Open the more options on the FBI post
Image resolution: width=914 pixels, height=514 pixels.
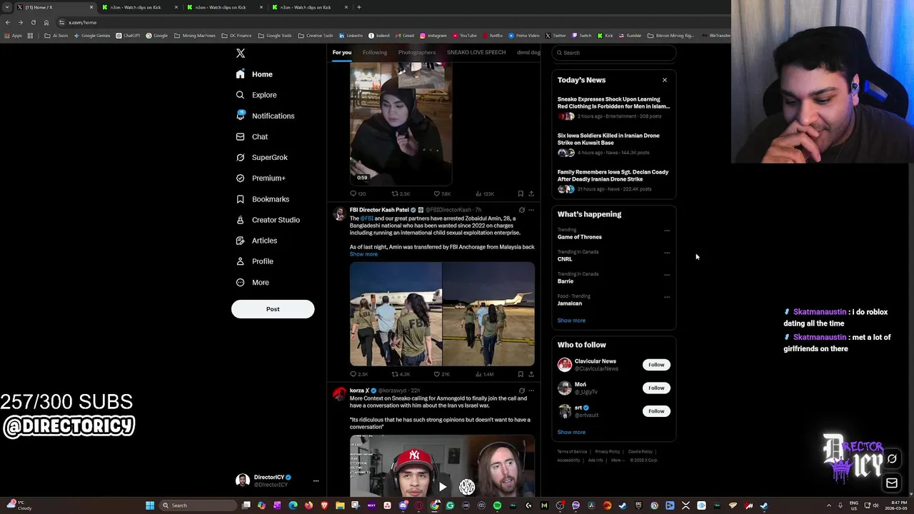[531, 210]
